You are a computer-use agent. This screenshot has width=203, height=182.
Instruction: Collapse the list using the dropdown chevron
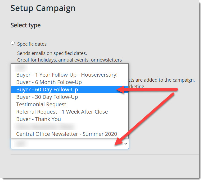point(126,143)
